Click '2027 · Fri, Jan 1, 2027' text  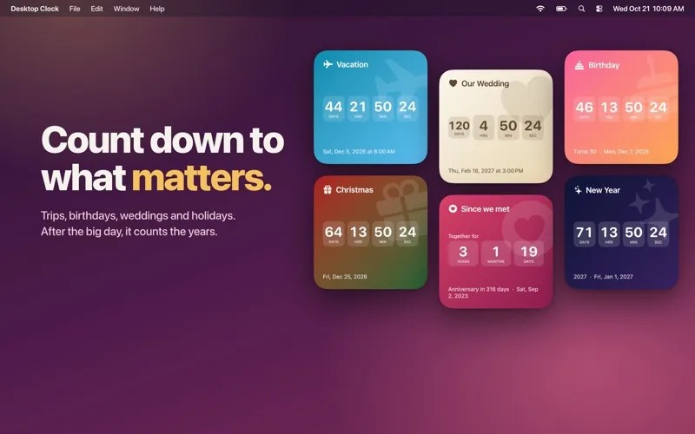[603, 277]
